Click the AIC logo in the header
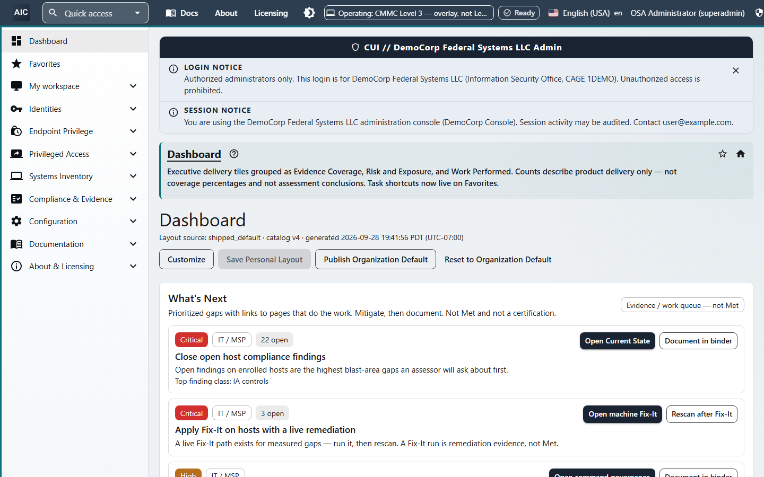764x477 pixels. click(x=21, y=12)
